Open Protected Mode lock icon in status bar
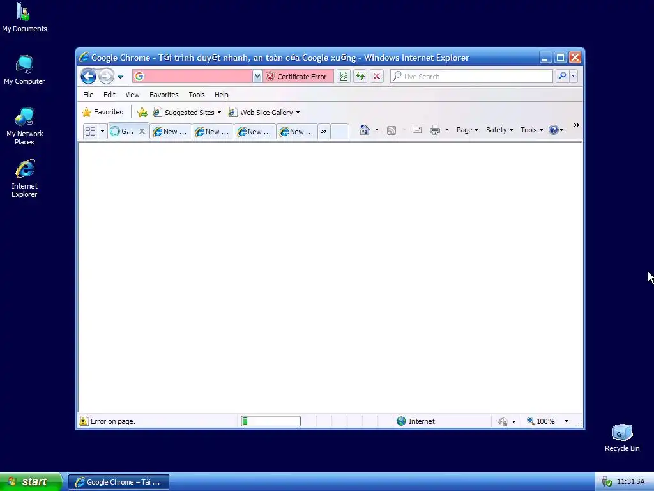 pos(503,422)
